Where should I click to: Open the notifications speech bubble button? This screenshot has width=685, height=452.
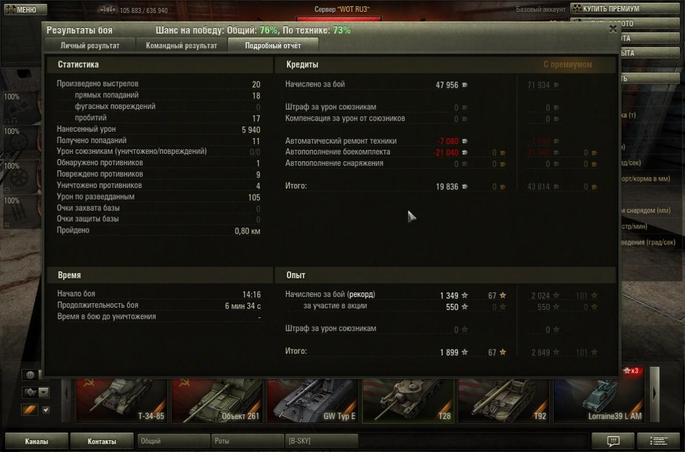(614, 441)
